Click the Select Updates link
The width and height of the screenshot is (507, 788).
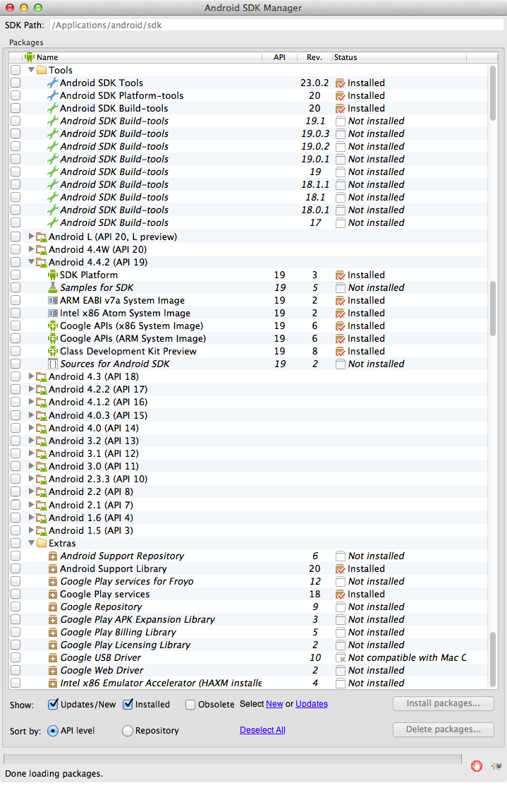coord(312,704)
